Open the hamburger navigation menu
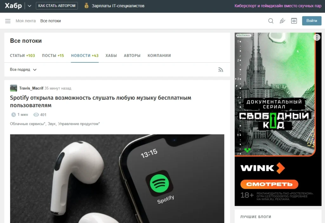The height and width of the screenshot is (223, 325). click(x=8, y=21)
